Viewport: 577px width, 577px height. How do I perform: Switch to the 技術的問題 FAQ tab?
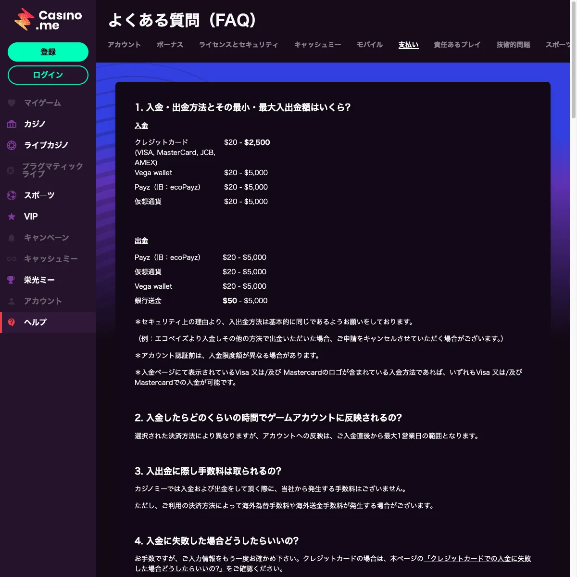(513, 45)
